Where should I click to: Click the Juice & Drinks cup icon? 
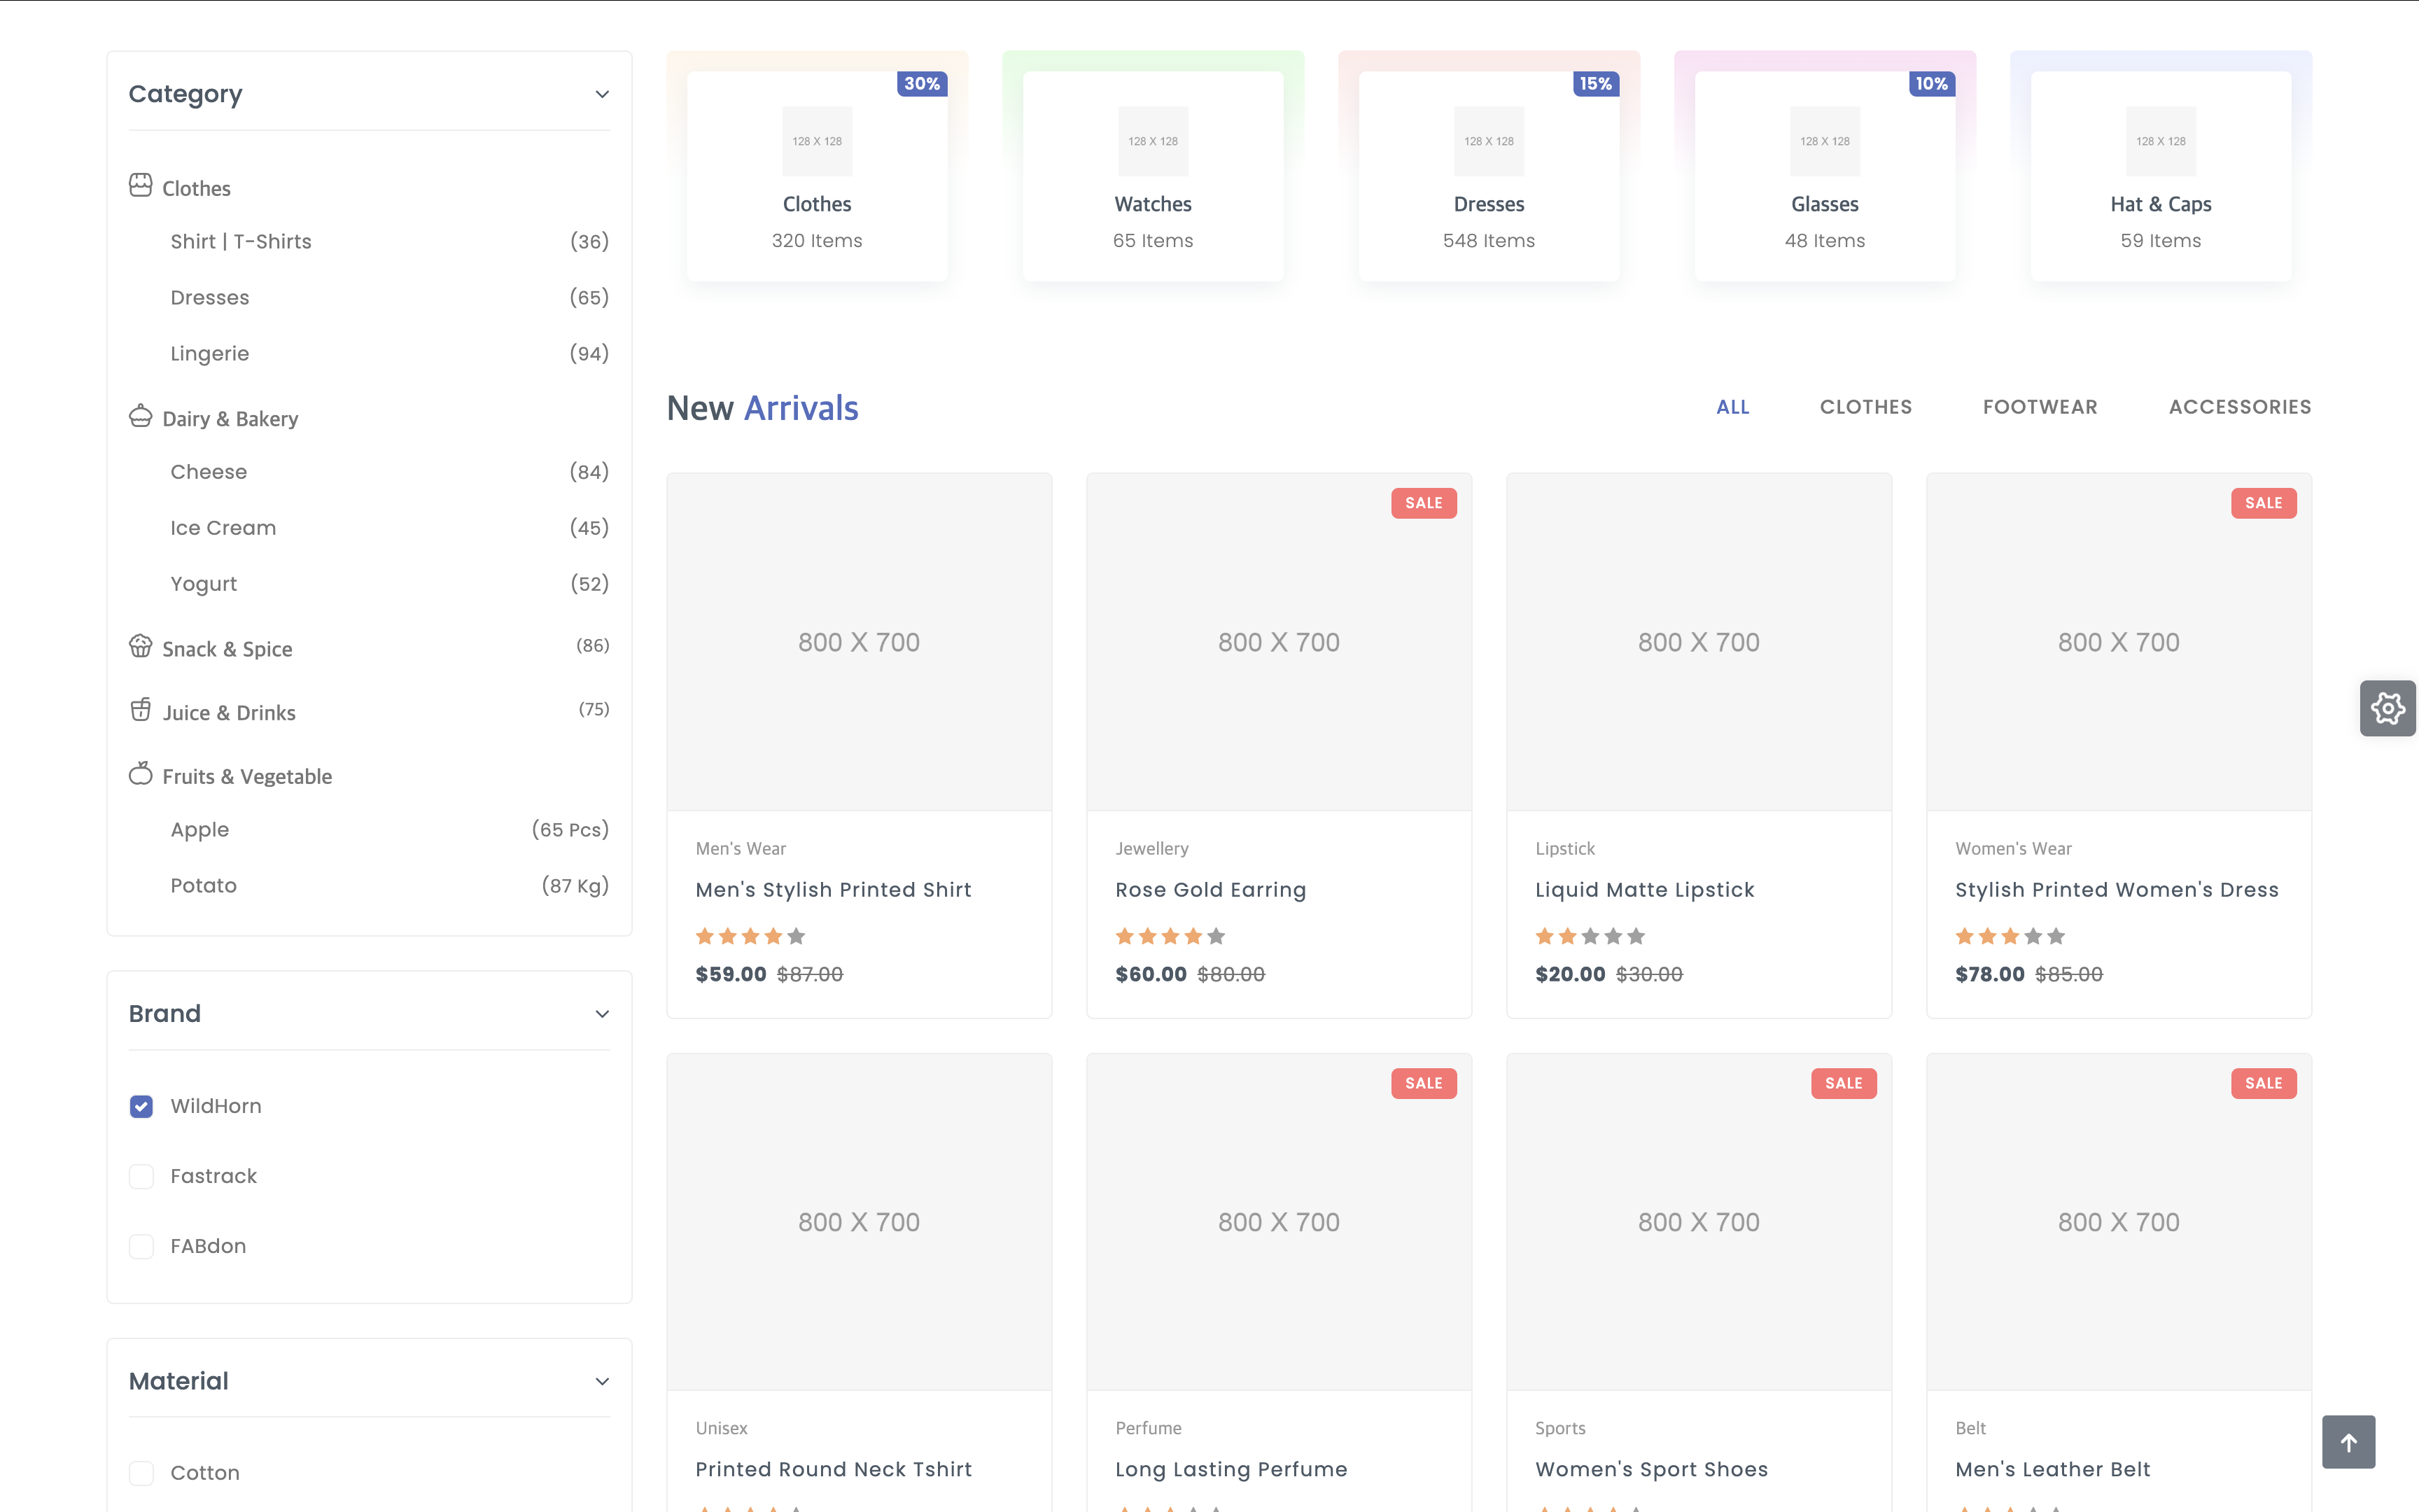140,710
